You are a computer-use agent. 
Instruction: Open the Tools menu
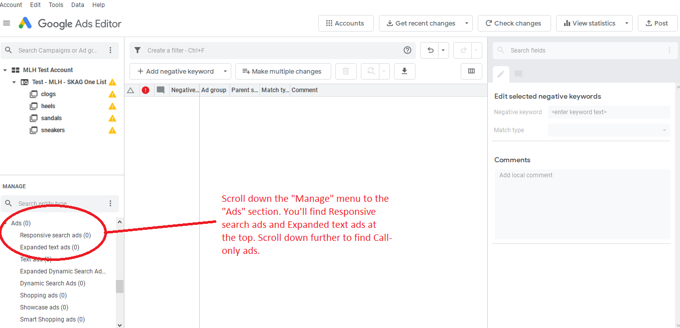click(x=56, y=5)
